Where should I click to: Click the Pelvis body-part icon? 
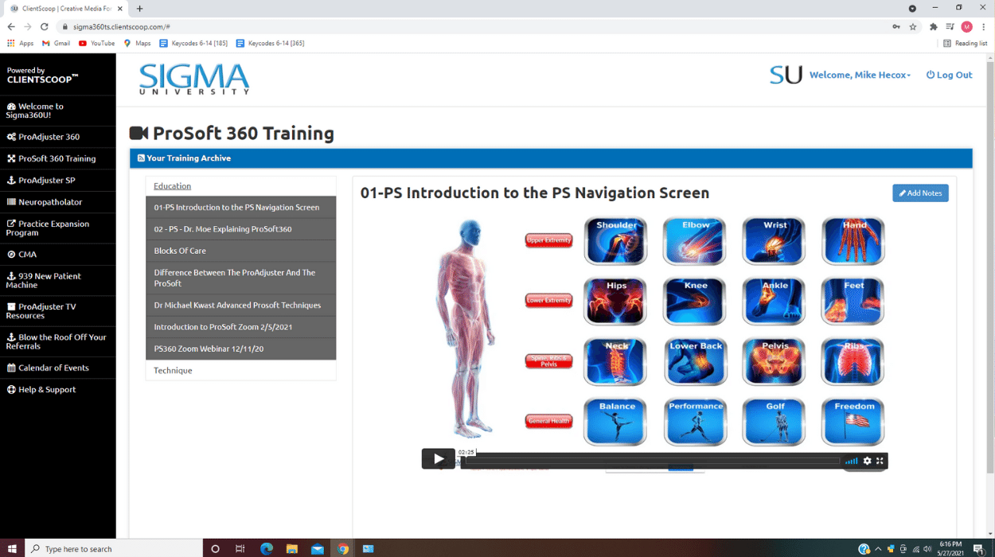pyautogui.click(x=774, y=362)
